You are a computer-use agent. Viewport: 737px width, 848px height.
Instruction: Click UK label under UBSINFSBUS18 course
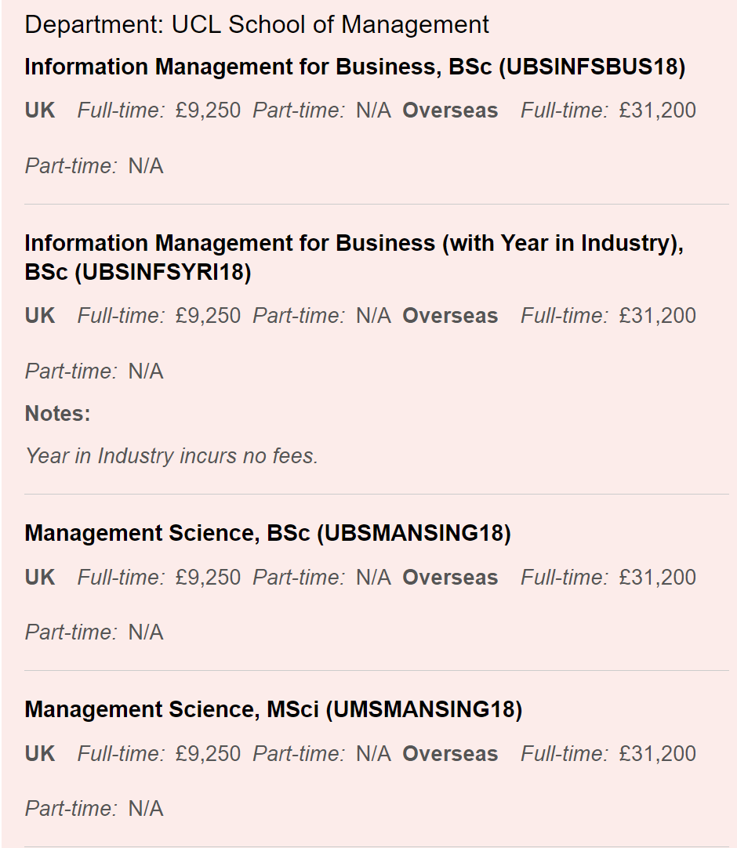click(40, 111)
